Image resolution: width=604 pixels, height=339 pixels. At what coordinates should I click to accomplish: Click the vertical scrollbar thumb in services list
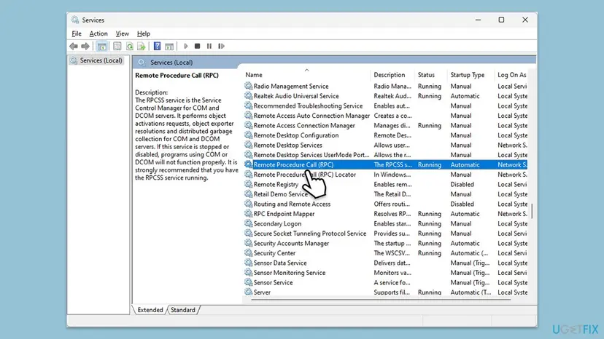[532, 211]
